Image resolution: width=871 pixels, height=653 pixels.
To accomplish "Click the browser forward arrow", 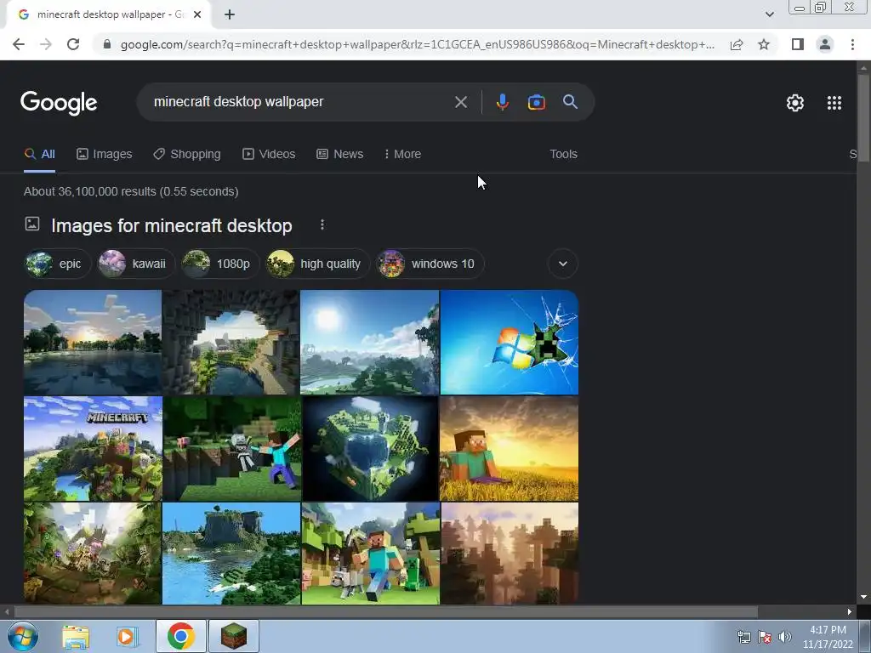I will (46, 44).
